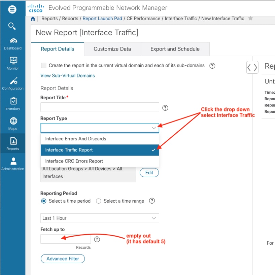Choose Interface Errors And Discards option
275x275 pixels.
pos(100,139)
